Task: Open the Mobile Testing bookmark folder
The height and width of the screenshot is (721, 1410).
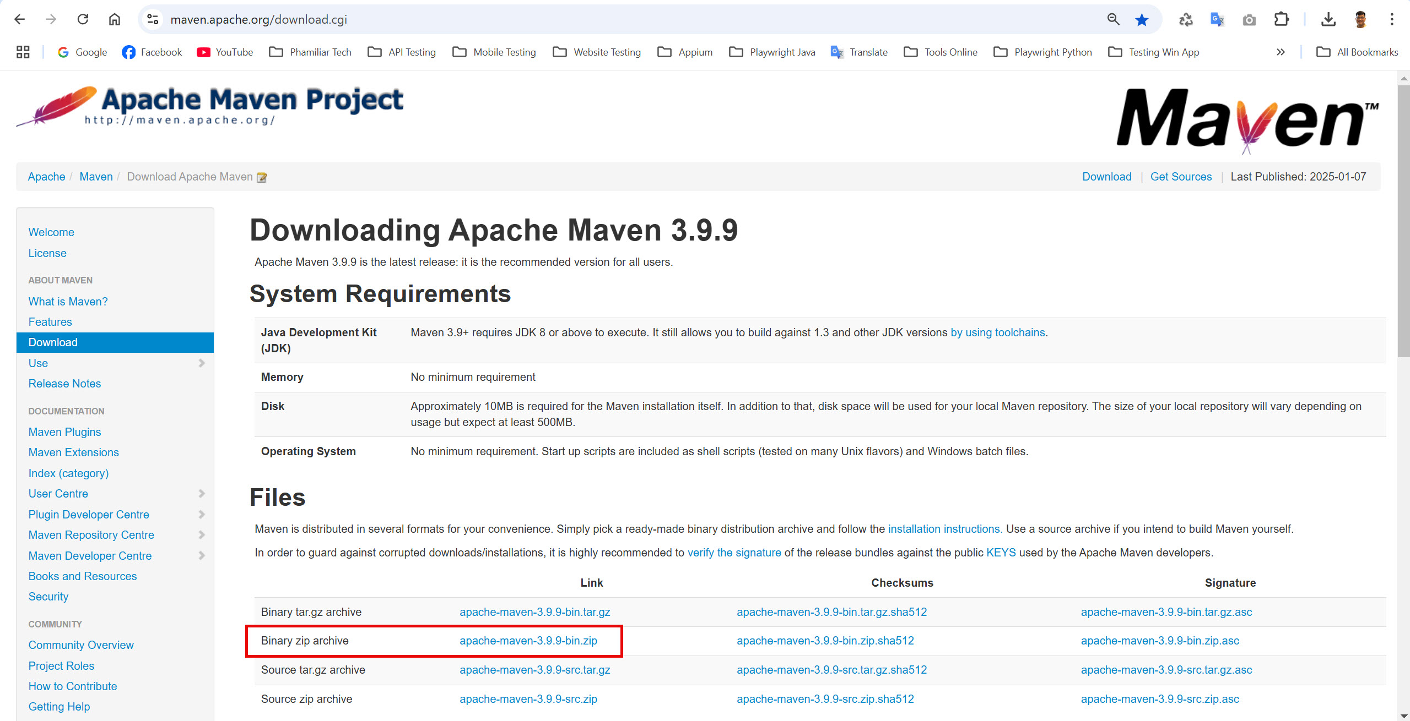Action: tap(494, 52)
